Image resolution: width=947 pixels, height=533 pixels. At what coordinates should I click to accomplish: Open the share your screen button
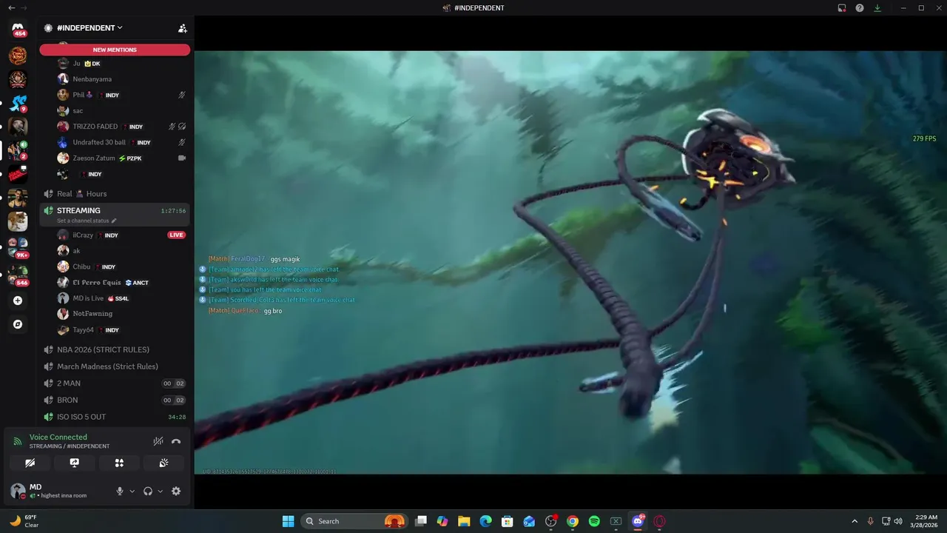click(75, 463)
